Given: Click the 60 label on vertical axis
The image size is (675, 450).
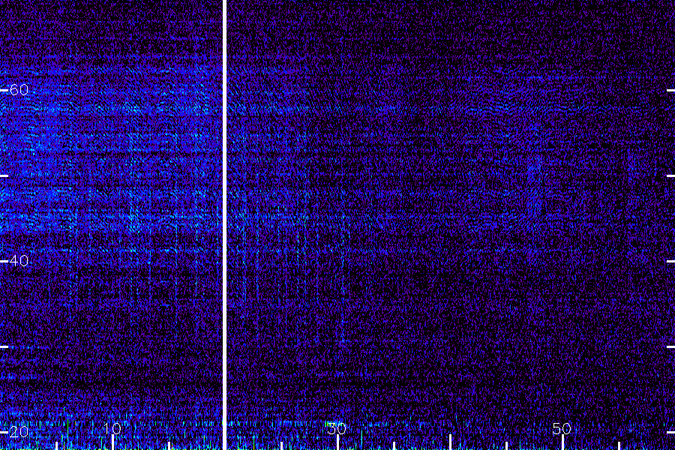Looking at the screenshot, I should (19, 89).
